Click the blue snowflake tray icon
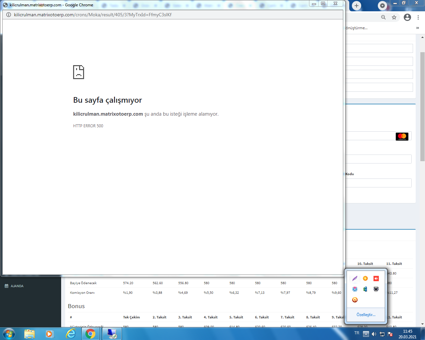425x340 pixels. click(x=355, y=289)
